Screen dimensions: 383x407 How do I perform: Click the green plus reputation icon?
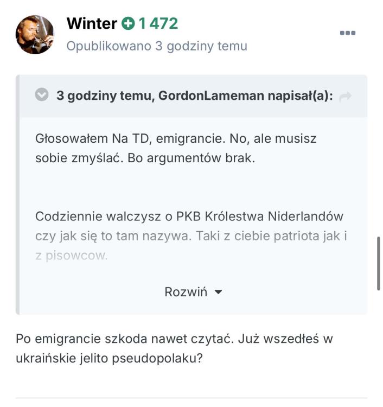click(128, 24)
